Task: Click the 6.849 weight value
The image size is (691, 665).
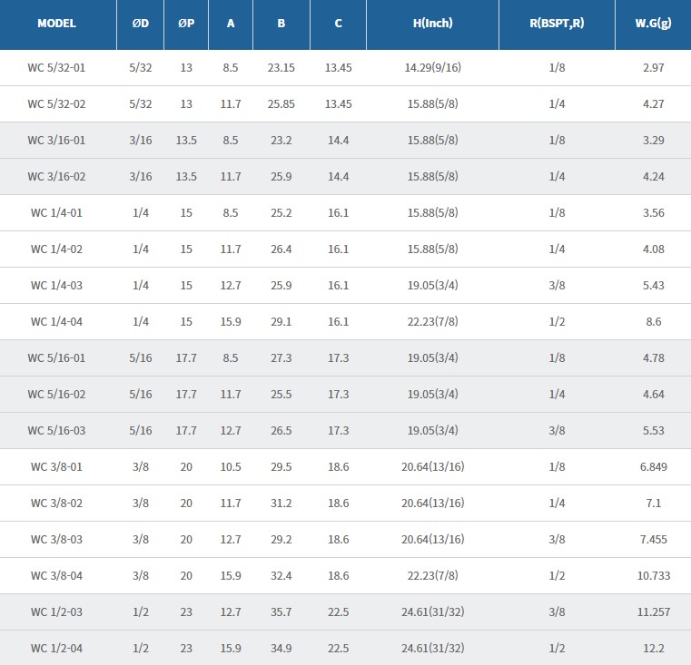Action: pyautogui.click(x=653, y=466)
